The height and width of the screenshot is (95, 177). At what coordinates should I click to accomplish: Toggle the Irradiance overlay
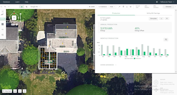tap(103, 7)
